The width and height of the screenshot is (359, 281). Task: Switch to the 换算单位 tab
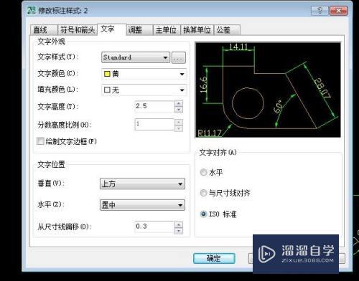coord(197,30)
